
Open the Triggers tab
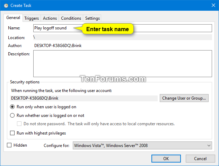pyautogui.click(x=32, y=18)
